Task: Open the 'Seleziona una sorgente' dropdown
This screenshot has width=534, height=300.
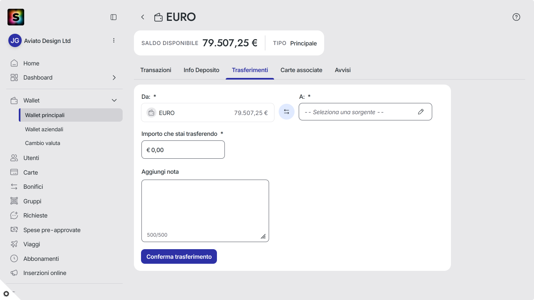Action: pyautogui.click(x=365, y=112)
